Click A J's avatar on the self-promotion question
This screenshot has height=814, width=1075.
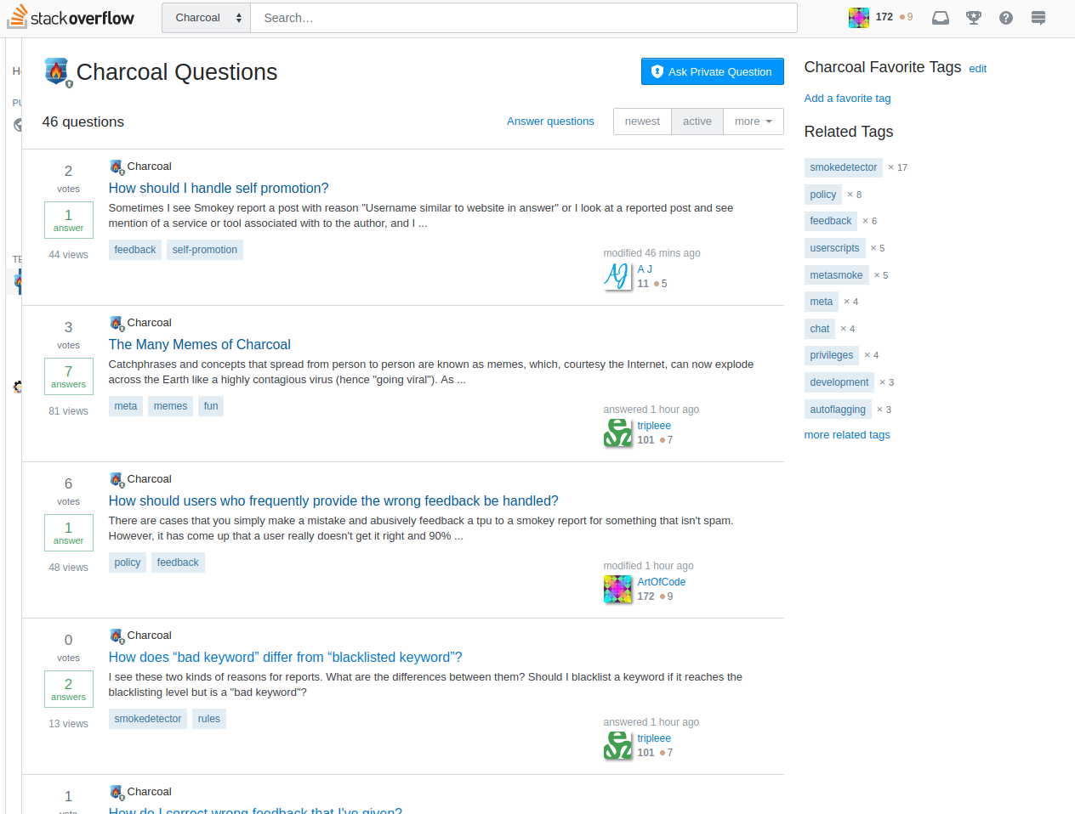point(617,276)
